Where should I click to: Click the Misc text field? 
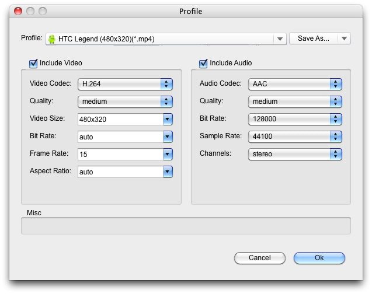pos(186,226)
